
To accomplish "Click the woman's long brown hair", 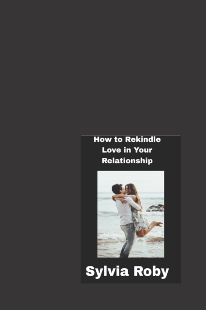I will (135, 195).
